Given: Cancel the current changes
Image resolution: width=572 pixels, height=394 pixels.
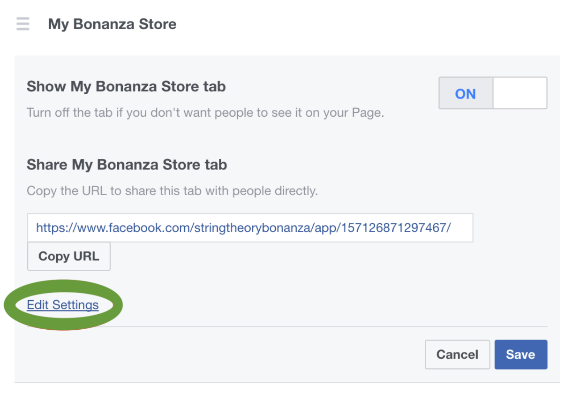Looking at the screenshot, I should (457, 355).
